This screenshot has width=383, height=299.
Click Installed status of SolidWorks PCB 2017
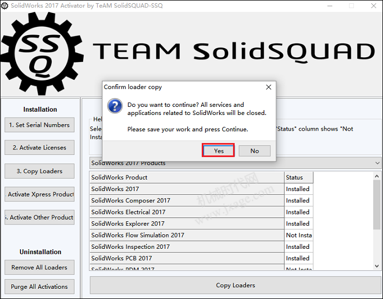click(299, 258)
